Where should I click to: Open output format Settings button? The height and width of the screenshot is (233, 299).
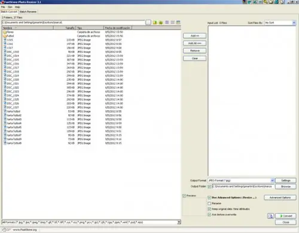[x=286, y=180]
